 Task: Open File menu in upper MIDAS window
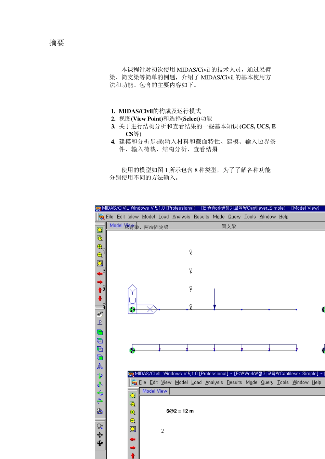tap(109, 217)
